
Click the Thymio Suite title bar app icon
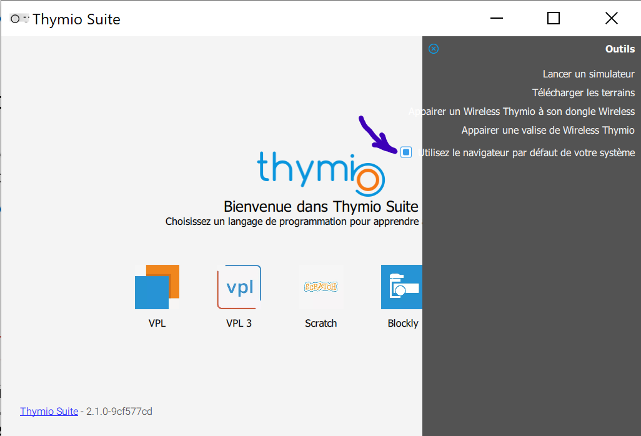click(19, 19)
